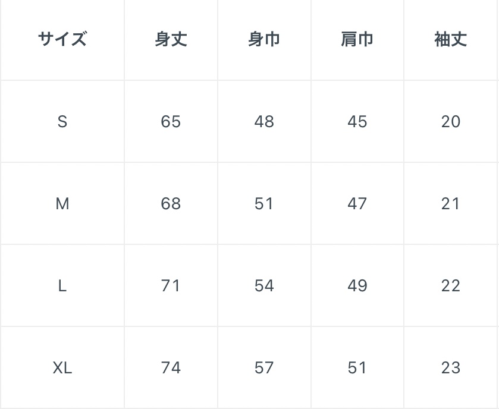Click the 袖丈 value 22

point(451,286)
